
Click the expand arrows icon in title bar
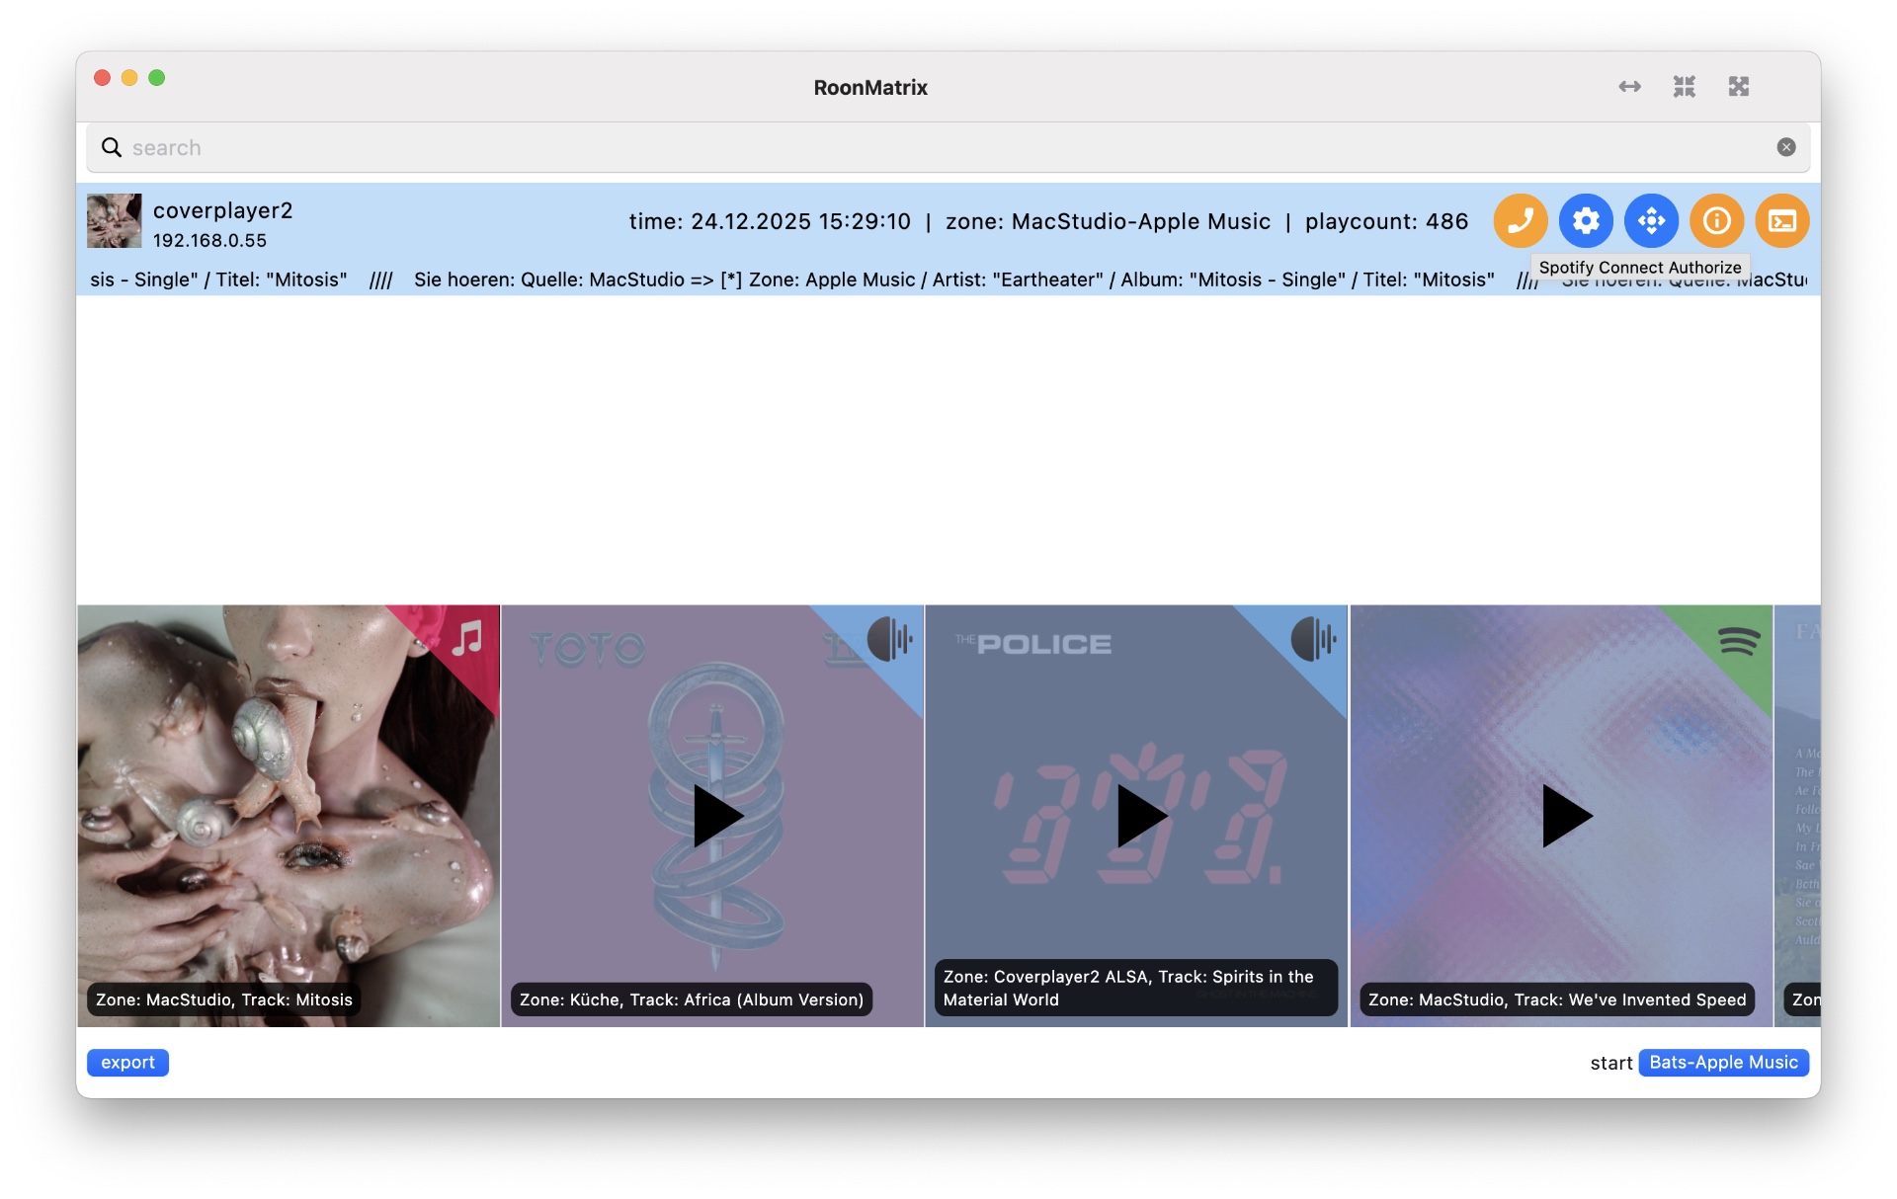(1738, 87)
